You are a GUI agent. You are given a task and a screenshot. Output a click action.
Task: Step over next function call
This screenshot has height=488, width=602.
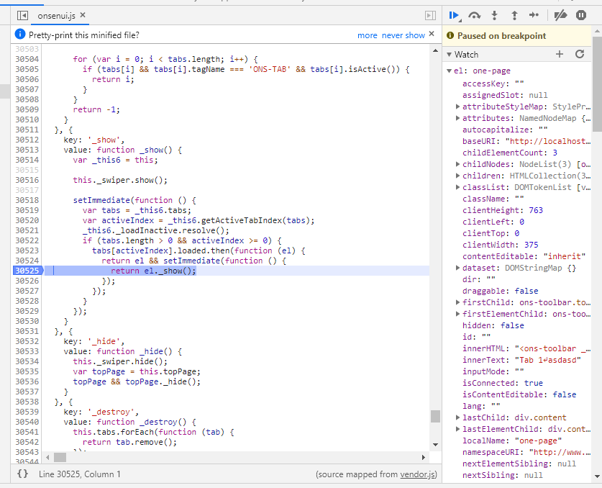(475, 15)
